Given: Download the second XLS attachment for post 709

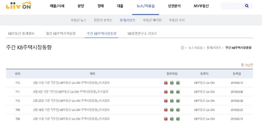Looking at the screenshot, I should 178,110.
